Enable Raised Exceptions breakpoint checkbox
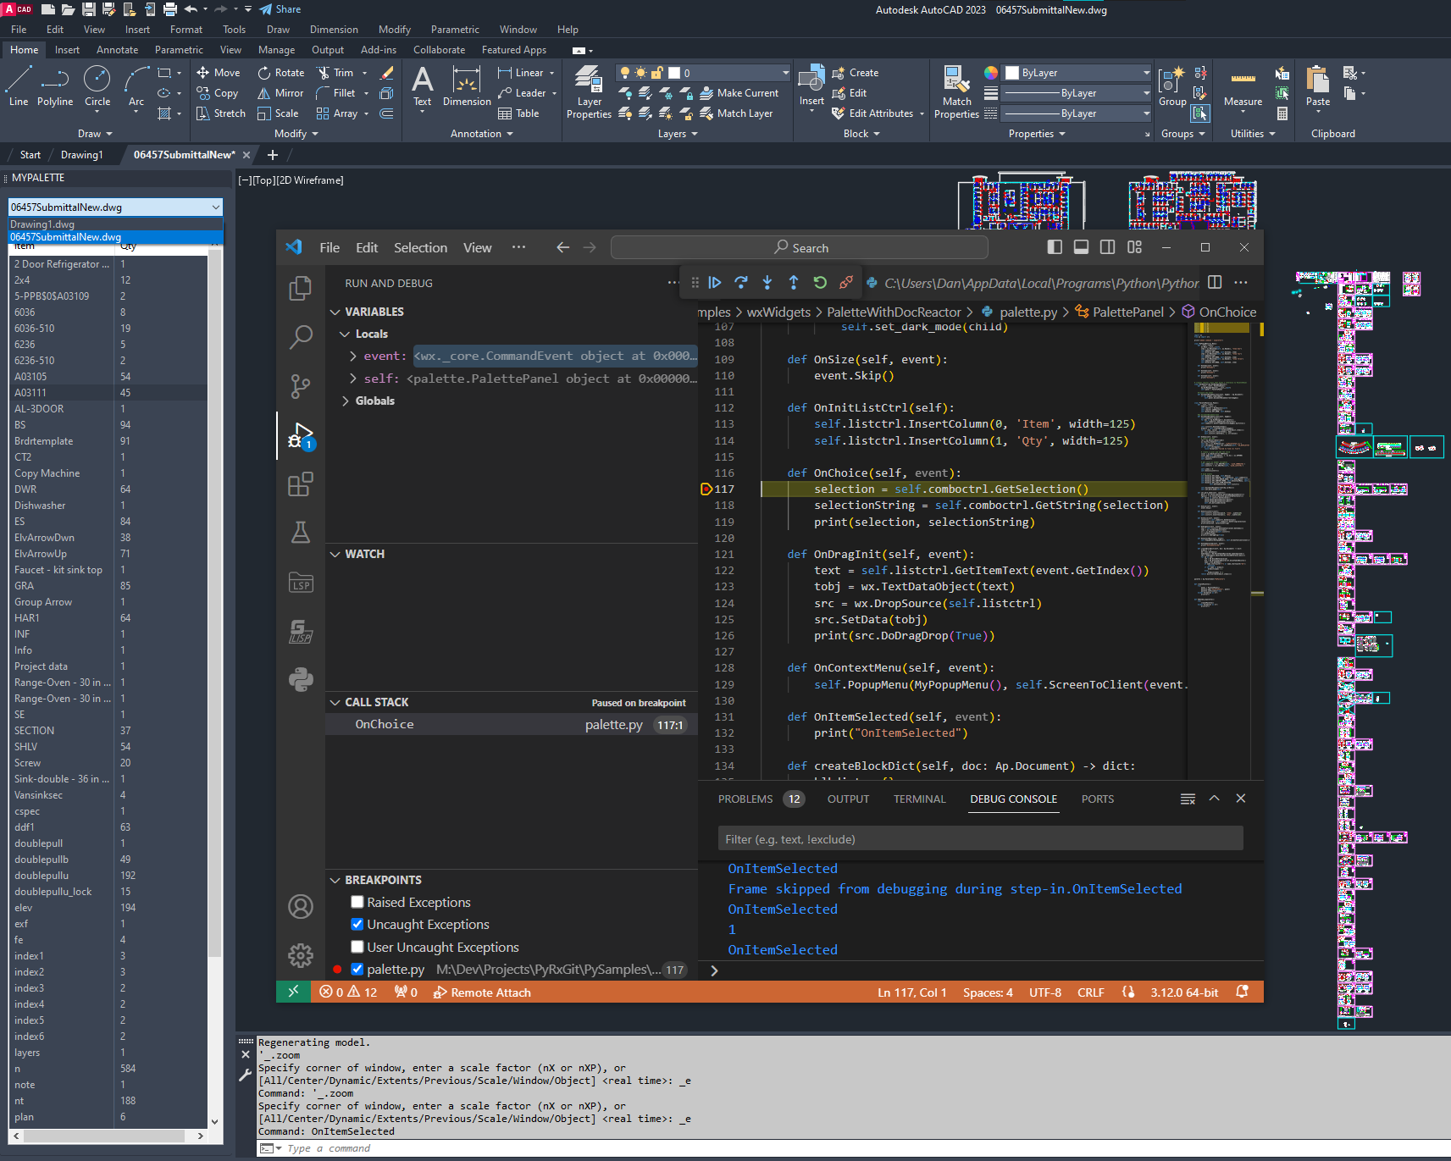The height and width of the screenshot is (1161, 1451). tap(357, 902)
